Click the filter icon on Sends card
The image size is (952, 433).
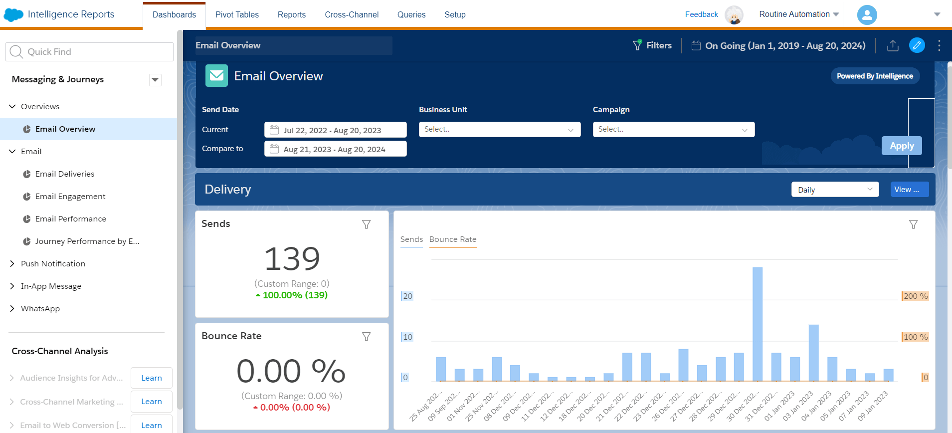(x=366, y=224)
